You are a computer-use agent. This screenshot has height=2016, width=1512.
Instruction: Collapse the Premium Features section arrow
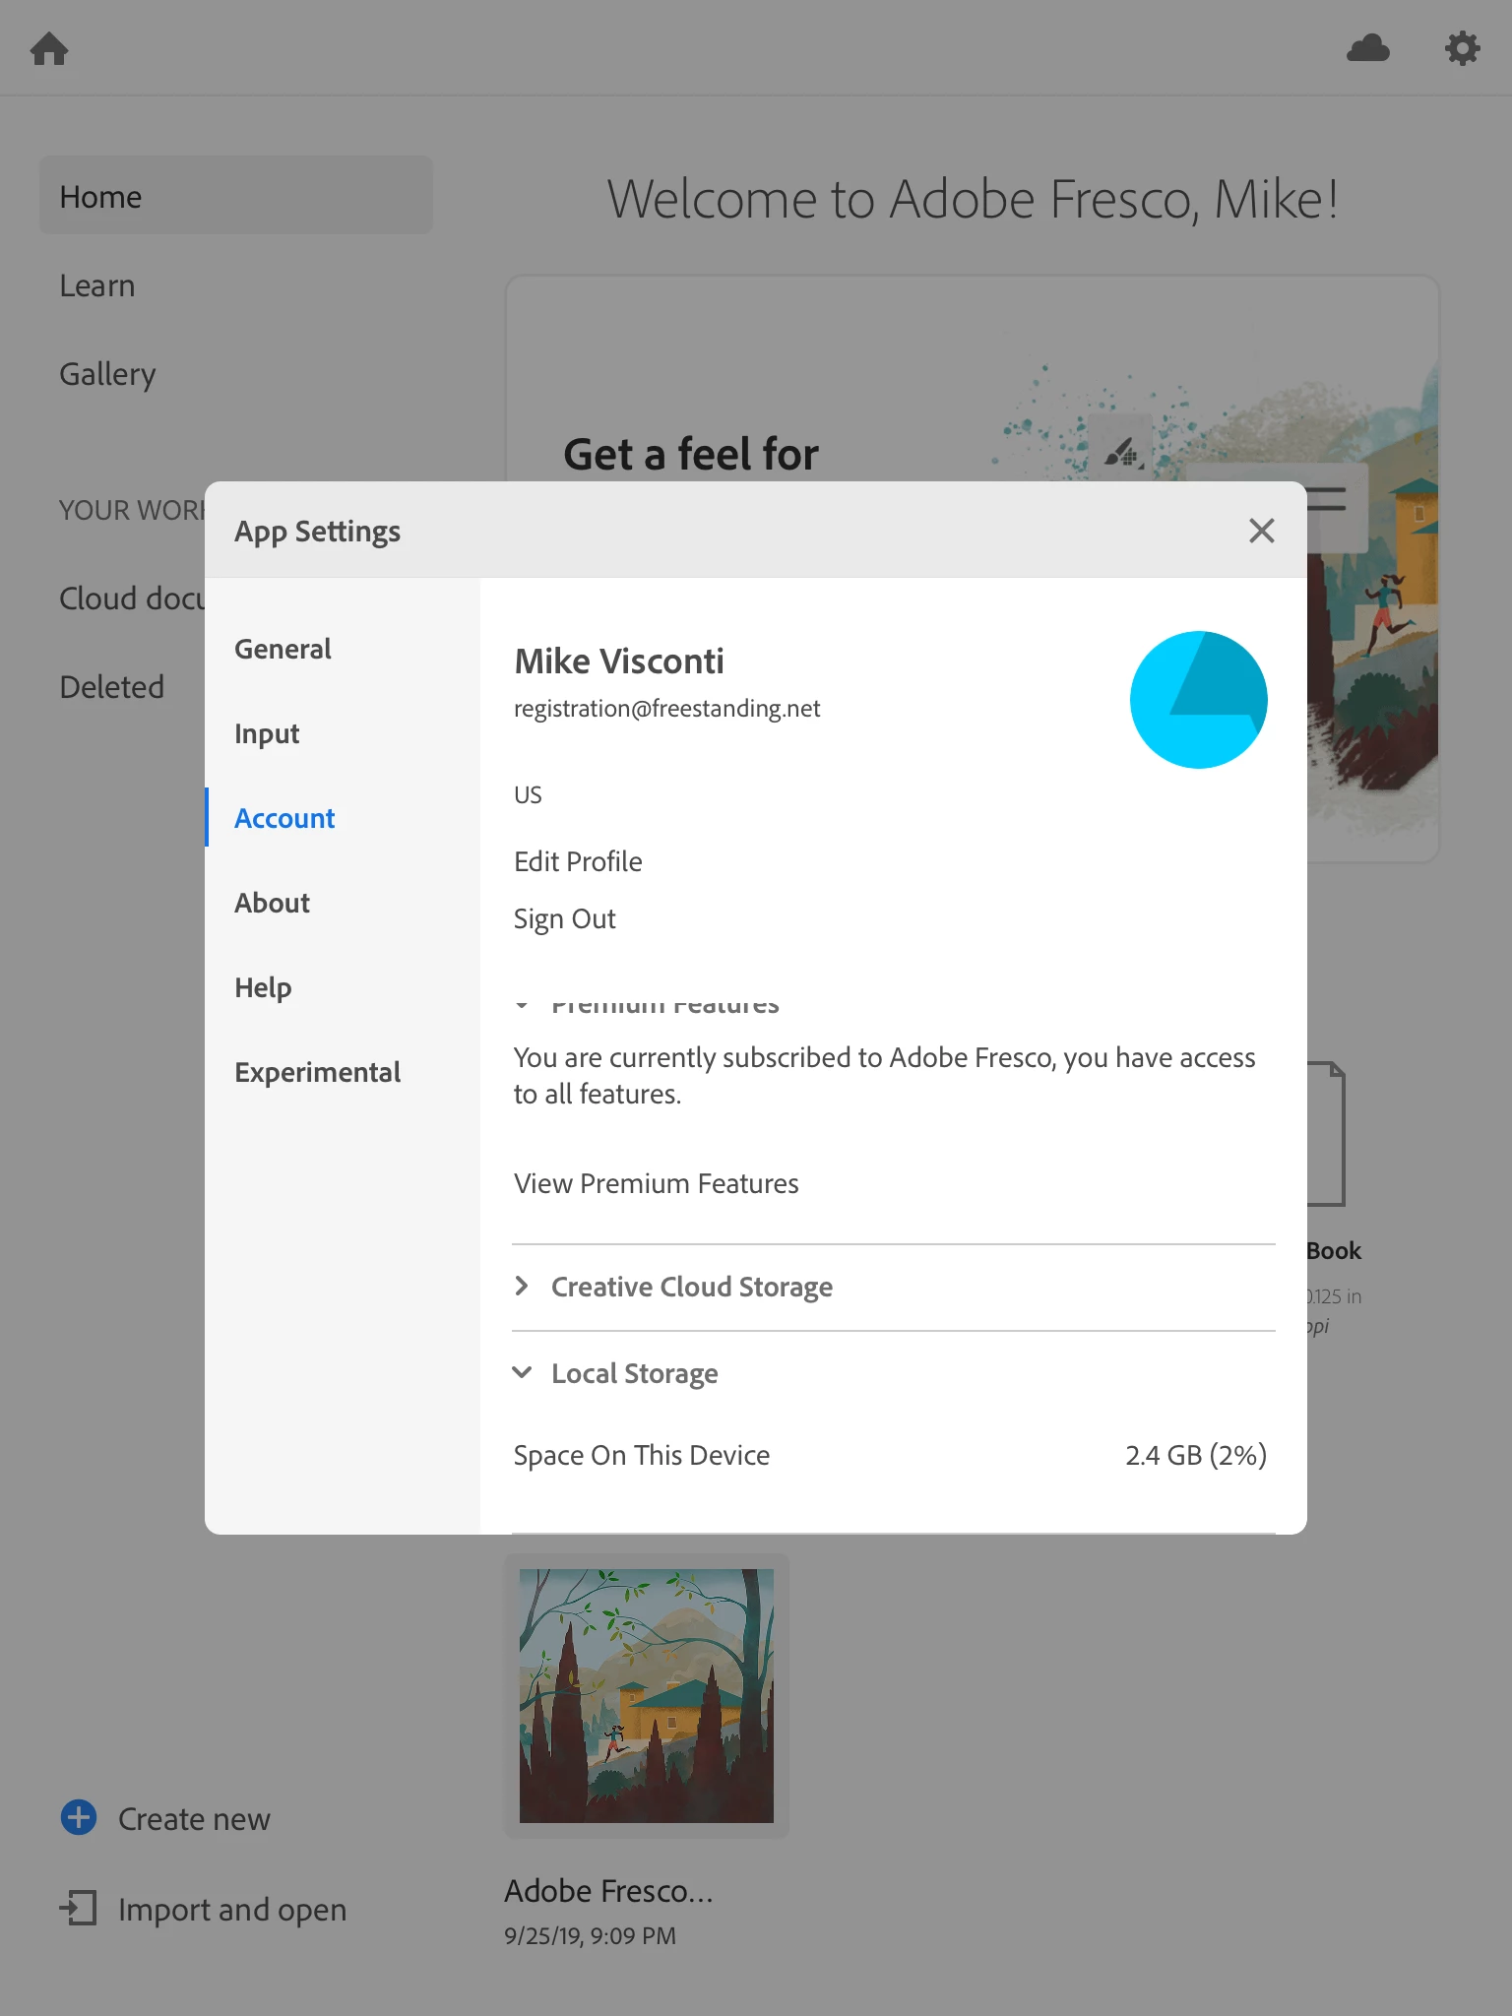click(523, 1005)
